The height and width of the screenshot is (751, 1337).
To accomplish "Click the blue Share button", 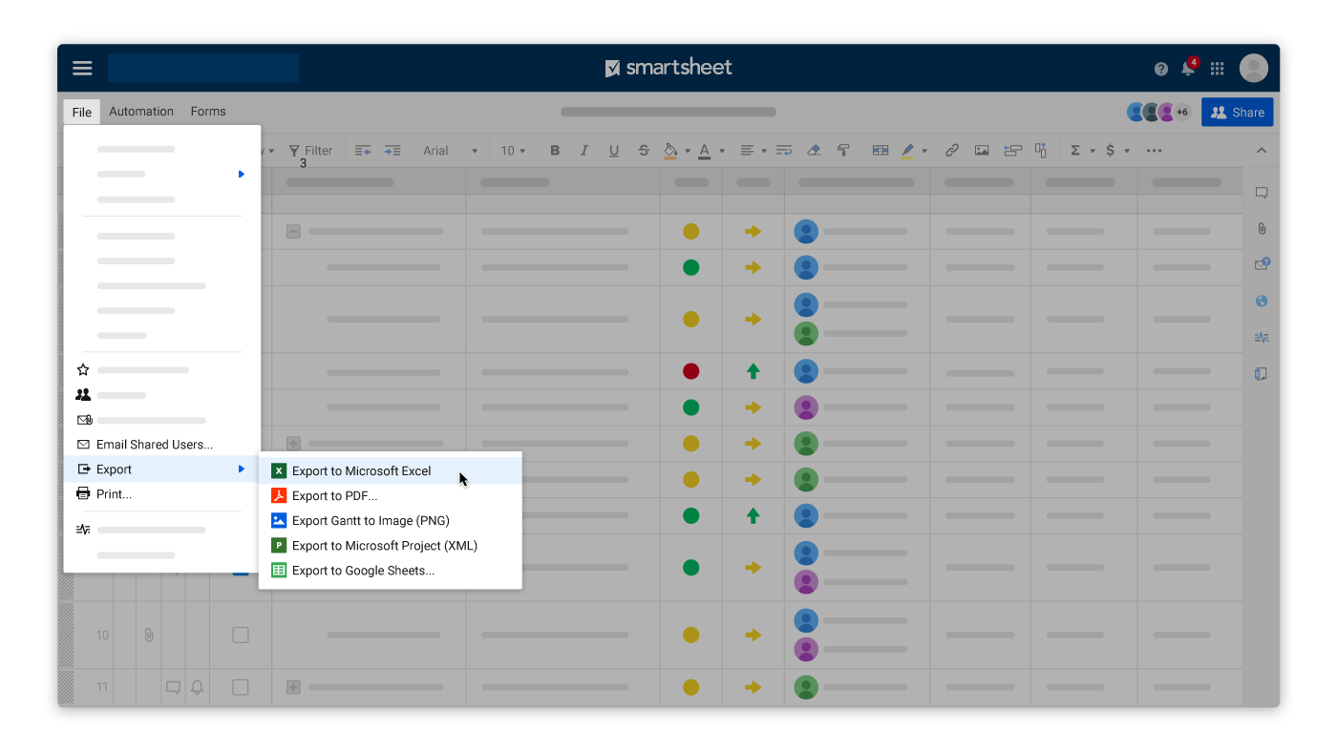I will (1237, 112).
